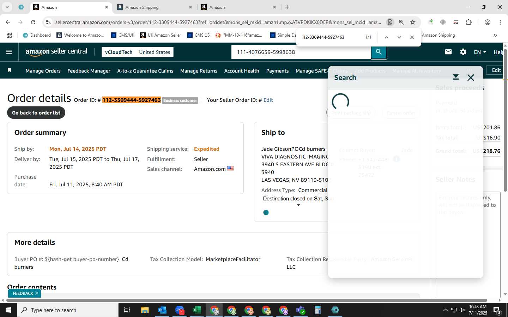Open the EN language dropdown
The width and height of the screenshot is (508, 317).
click(480, 52)
